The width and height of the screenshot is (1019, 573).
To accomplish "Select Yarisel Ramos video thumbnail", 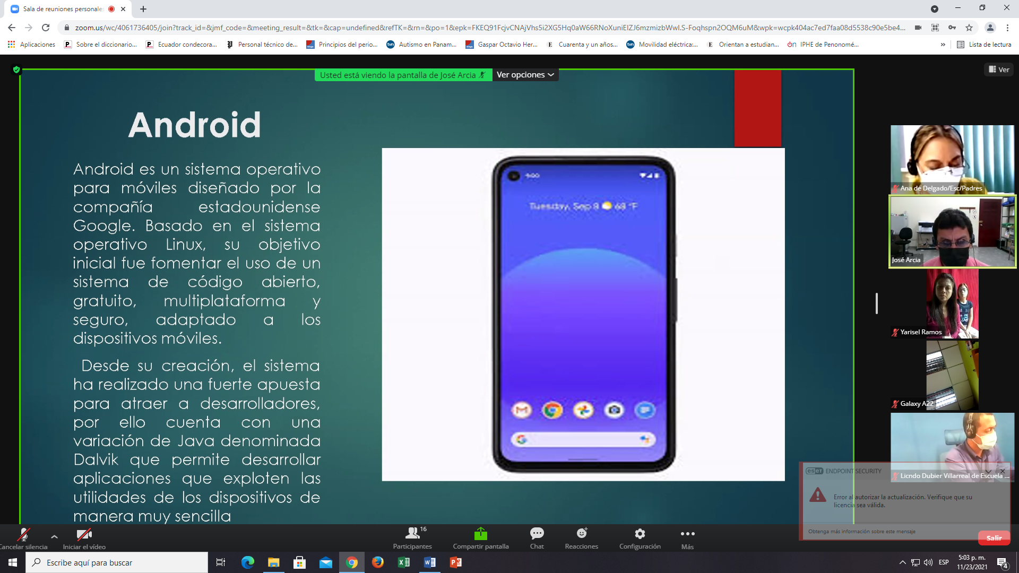I will (x=952, y=303).
